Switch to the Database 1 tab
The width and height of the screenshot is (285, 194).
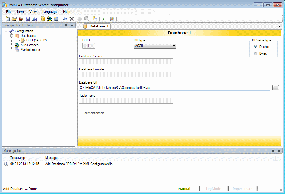click(96, 26)
